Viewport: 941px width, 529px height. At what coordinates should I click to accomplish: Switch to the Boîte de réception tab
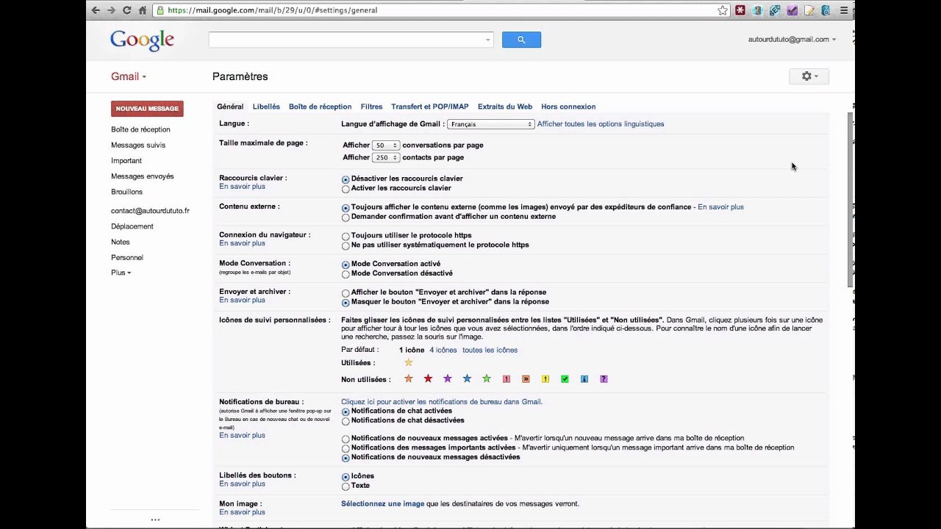click(320, 107)
